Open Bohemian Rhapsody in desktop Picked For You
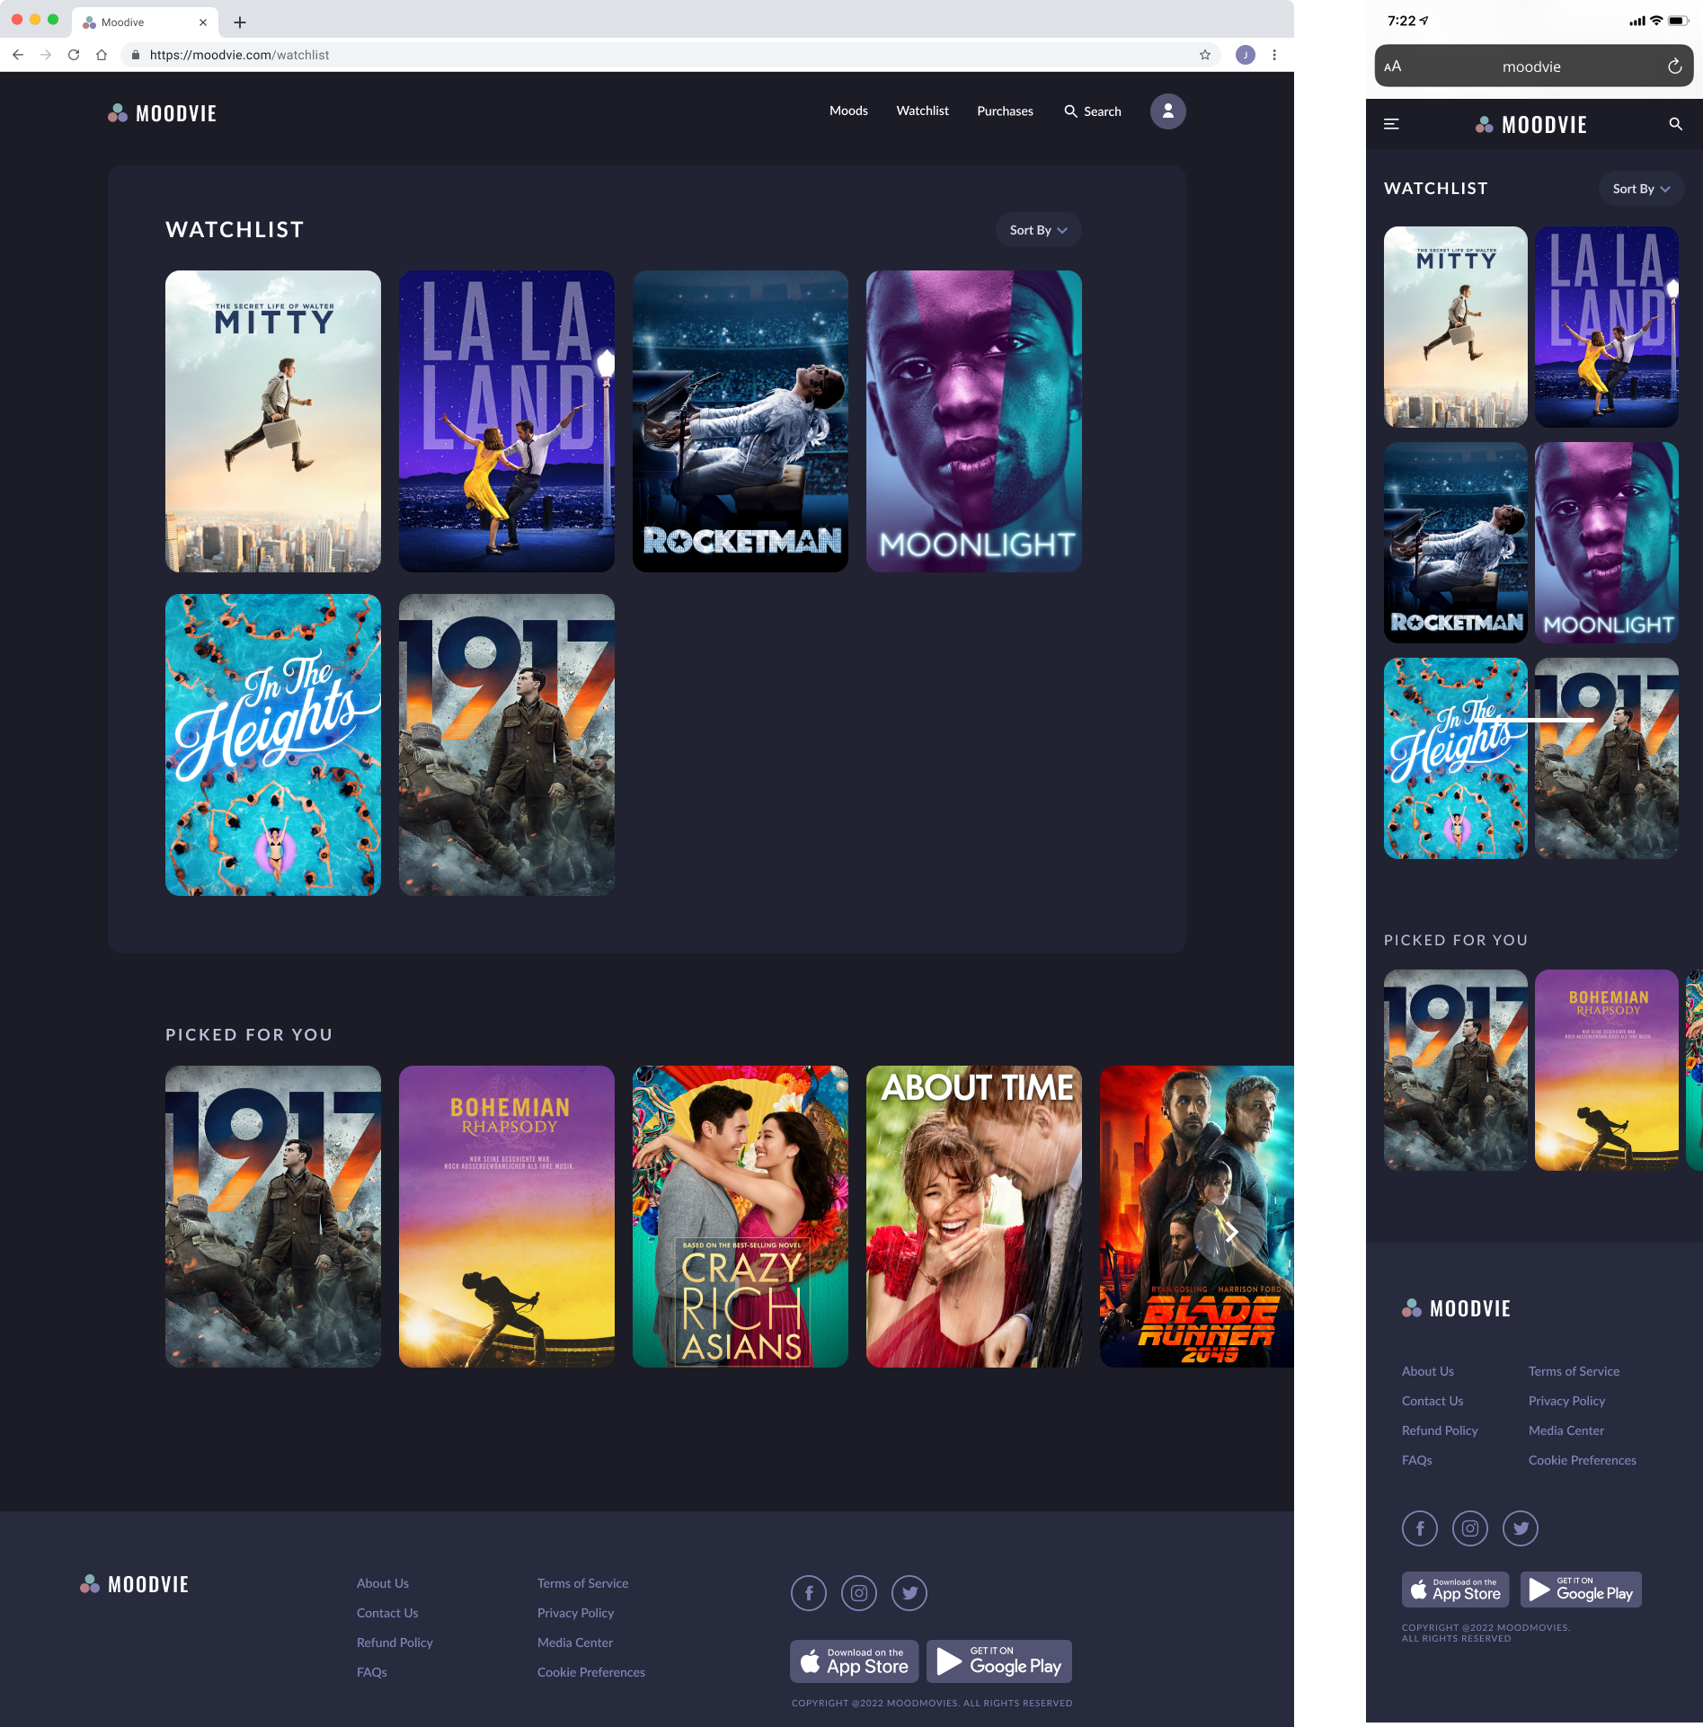The width and height of the screenshot is (1703, 1727). click(507, 1217)
